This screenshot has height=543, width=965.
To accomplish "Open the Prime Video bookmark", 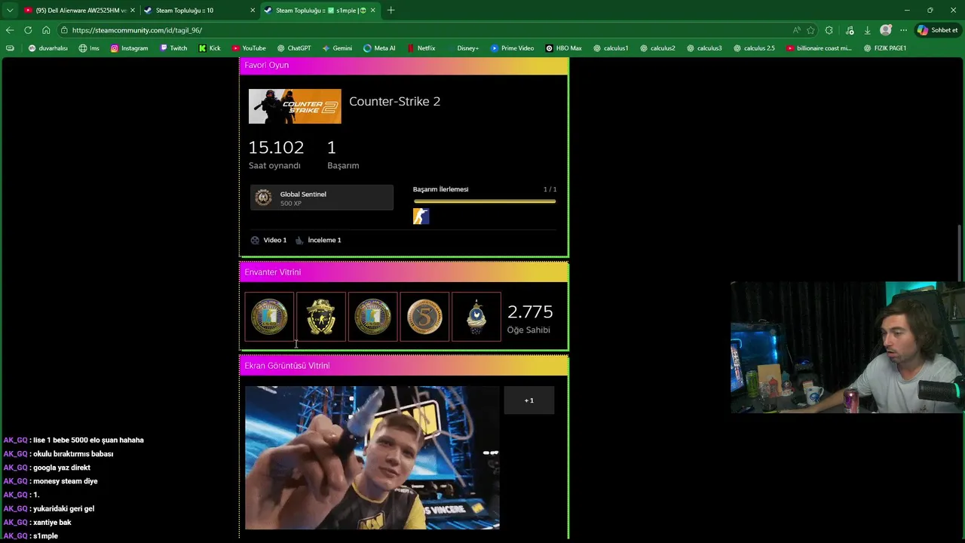I will pyautogui.click(x=512, y=48).
